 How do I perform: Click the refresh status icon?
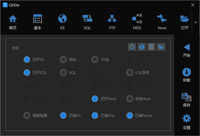(132, 47)
